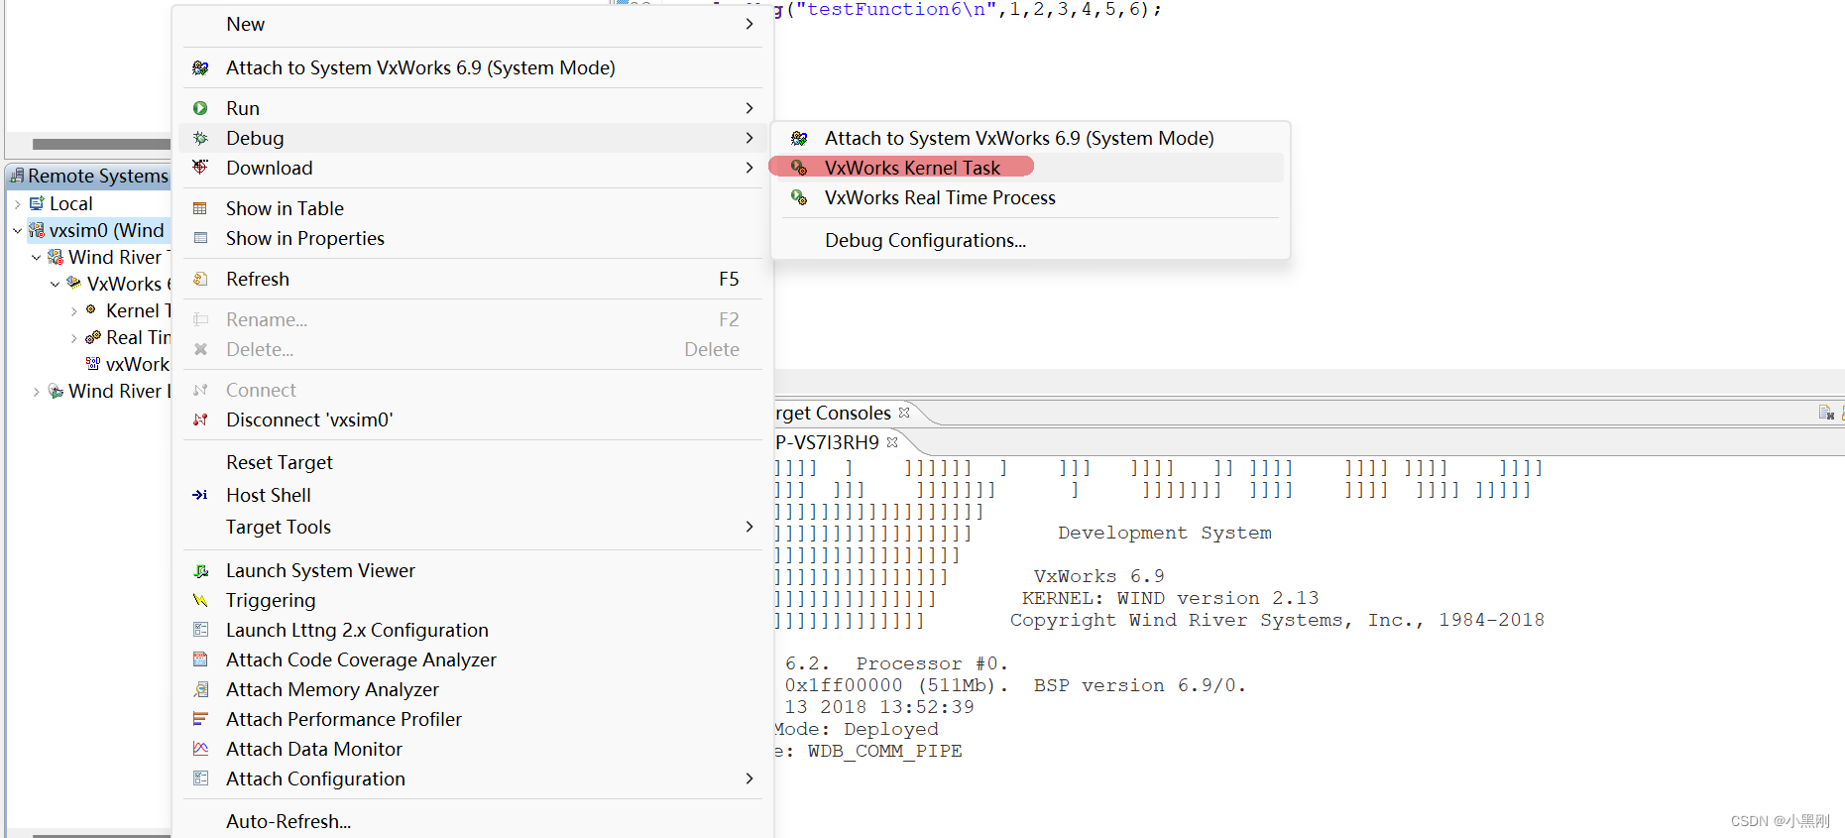The height and width of the screenshot is (838, 1845).
Task: Collapse the Wind River target node
Action: click(x=36, y=257)
